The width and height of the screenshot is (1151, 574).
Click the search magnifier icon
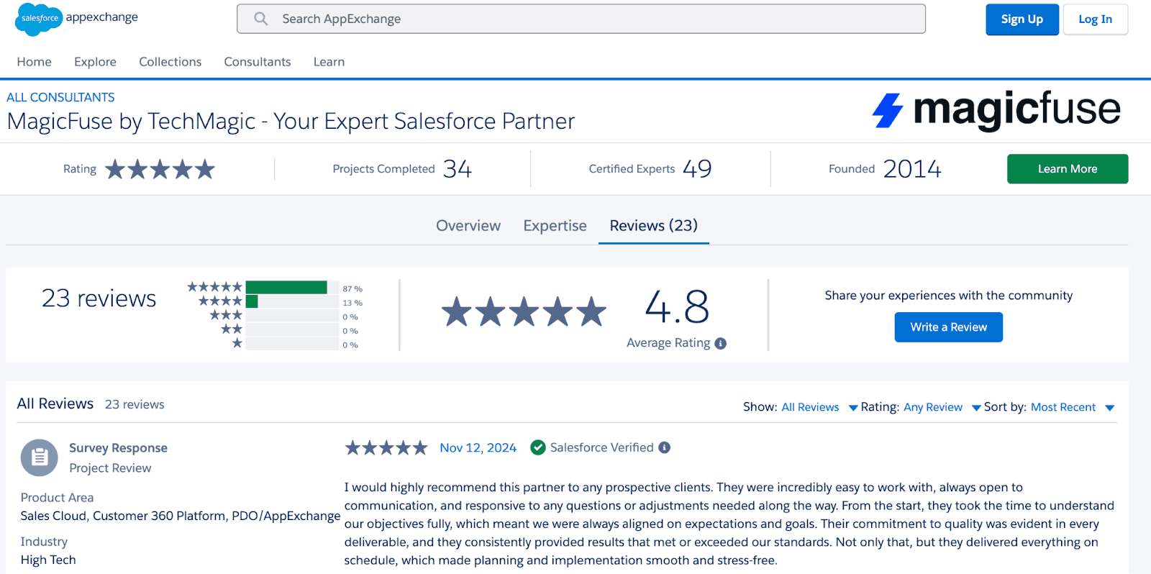pyautogui.click(x=261, y=19)
